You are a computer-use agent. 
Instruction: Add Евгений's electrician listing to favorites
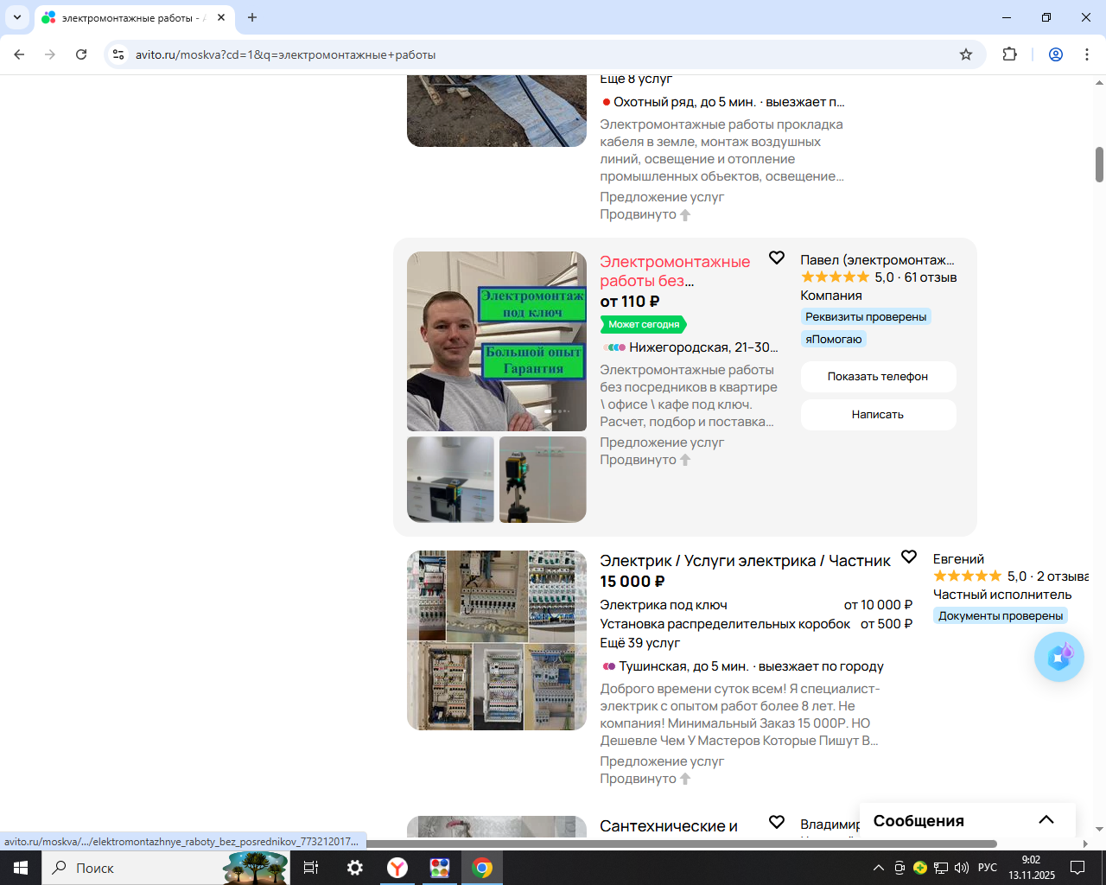coord(909,557)
